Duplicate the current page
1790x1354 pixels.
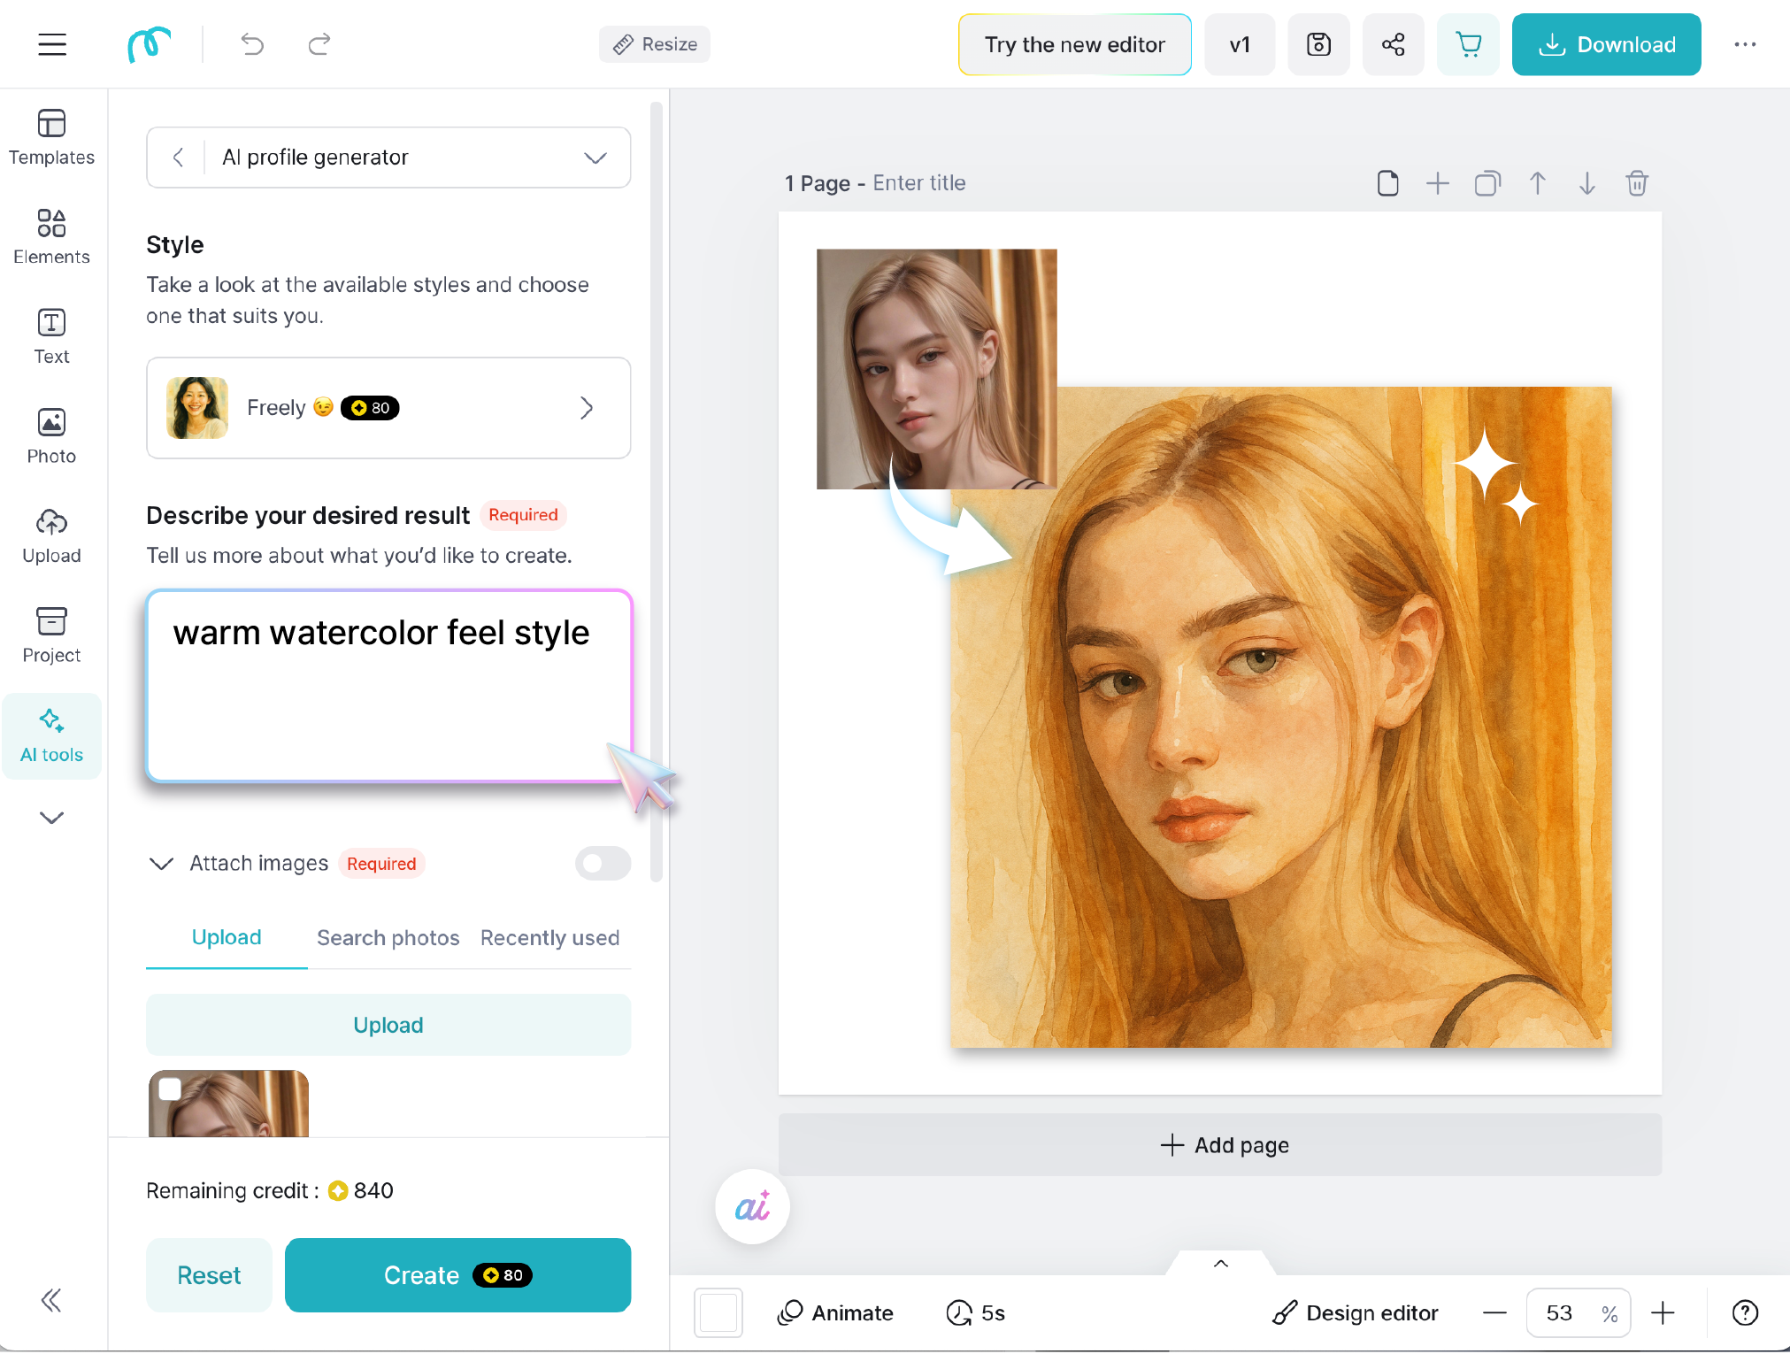[1487, 183]
